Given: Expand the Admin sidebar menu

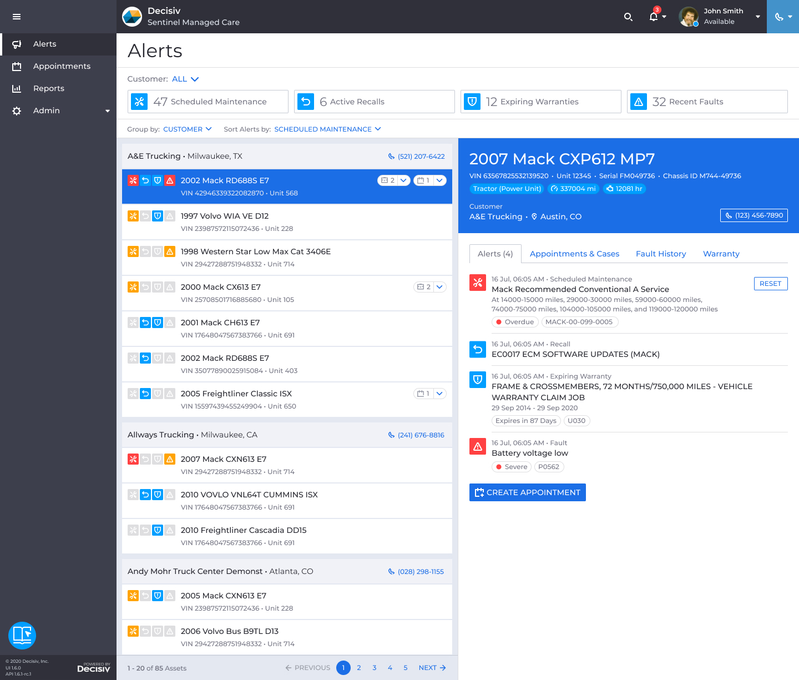Looking at the screenshot, I should coord(58,110).
